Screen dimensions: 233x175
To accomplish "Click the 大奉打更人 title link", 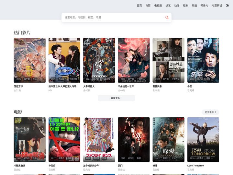I will (89, 86).
